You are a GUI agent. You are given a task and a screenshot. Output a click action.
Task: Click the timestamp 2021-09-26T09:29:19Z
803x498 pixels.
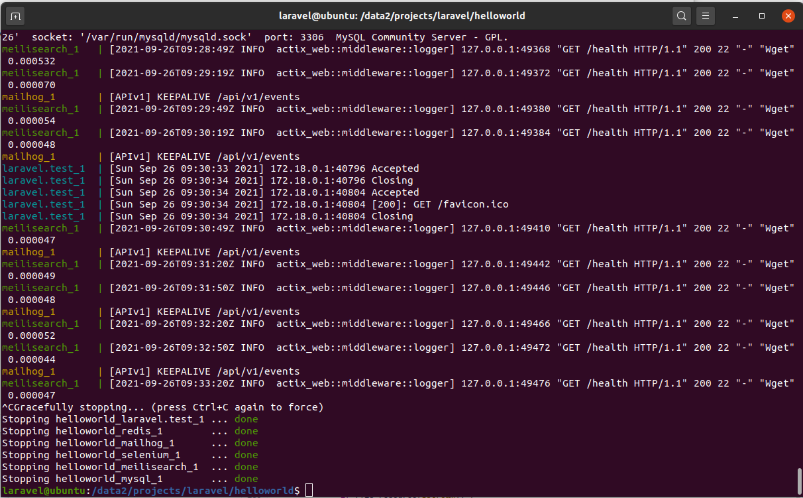click(x=175, y=73)
